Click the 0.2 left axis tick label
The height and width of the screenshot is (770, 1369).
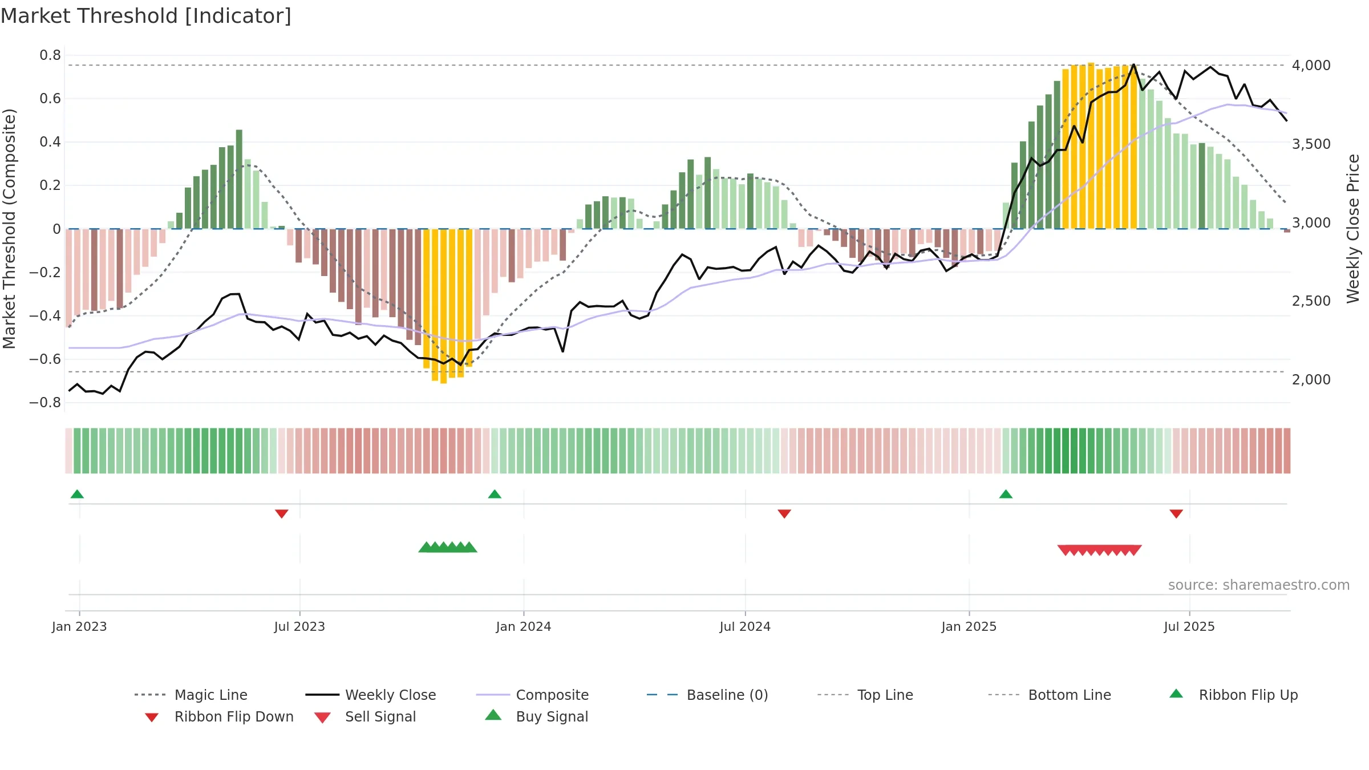point(50,185)
